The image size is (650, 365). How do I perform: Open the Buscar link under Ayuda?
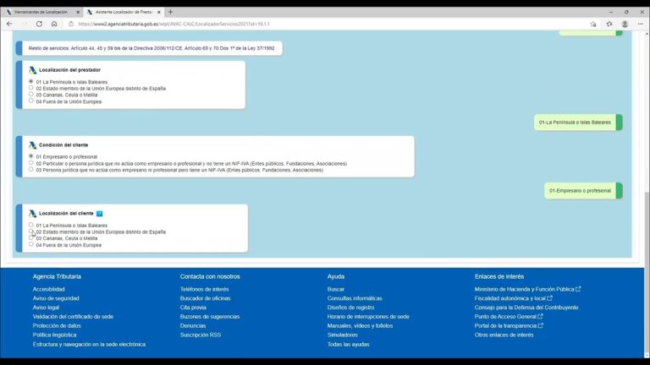tap(336, 289)
